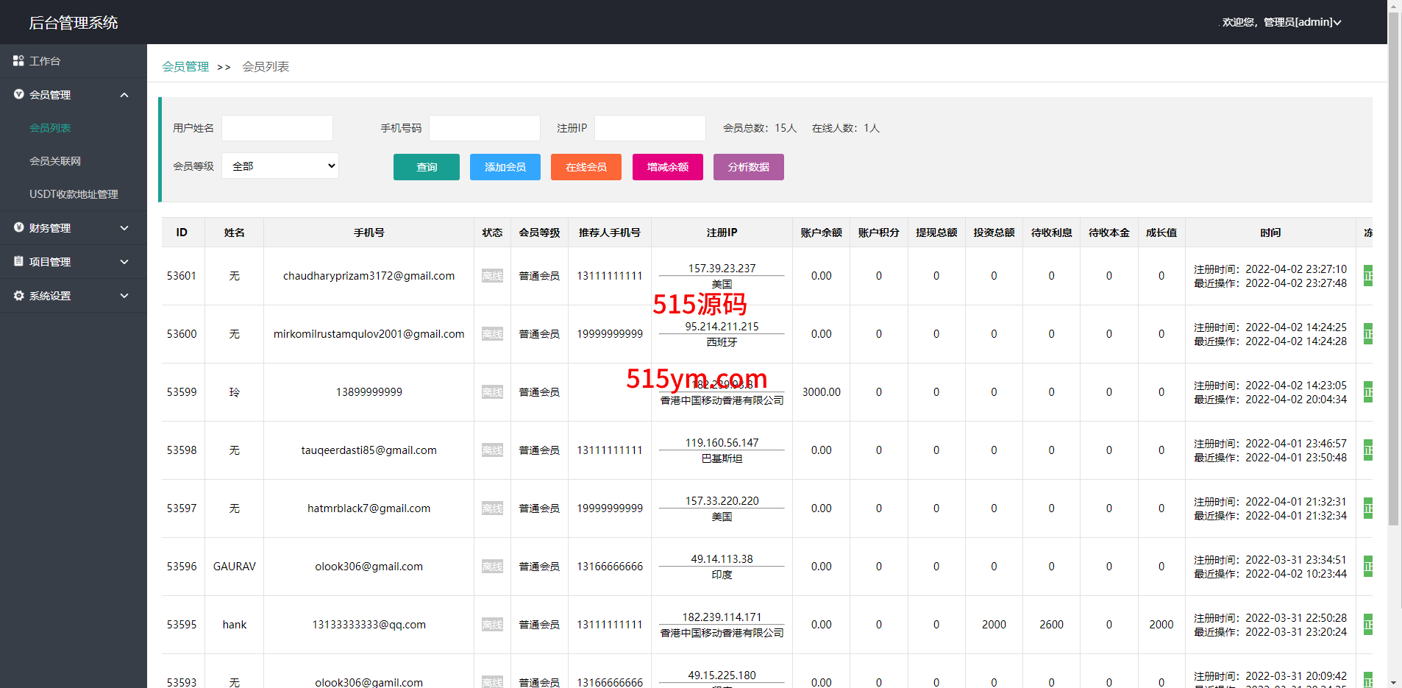Click the teal 查询 search button

pos(427,167)
